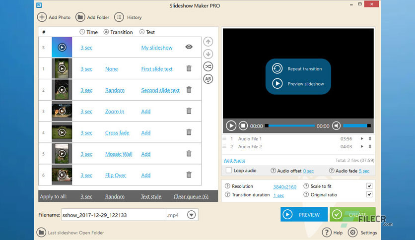Open last slideshow folder icon
This screenshot has width=415, height=240.
(41, 233)
